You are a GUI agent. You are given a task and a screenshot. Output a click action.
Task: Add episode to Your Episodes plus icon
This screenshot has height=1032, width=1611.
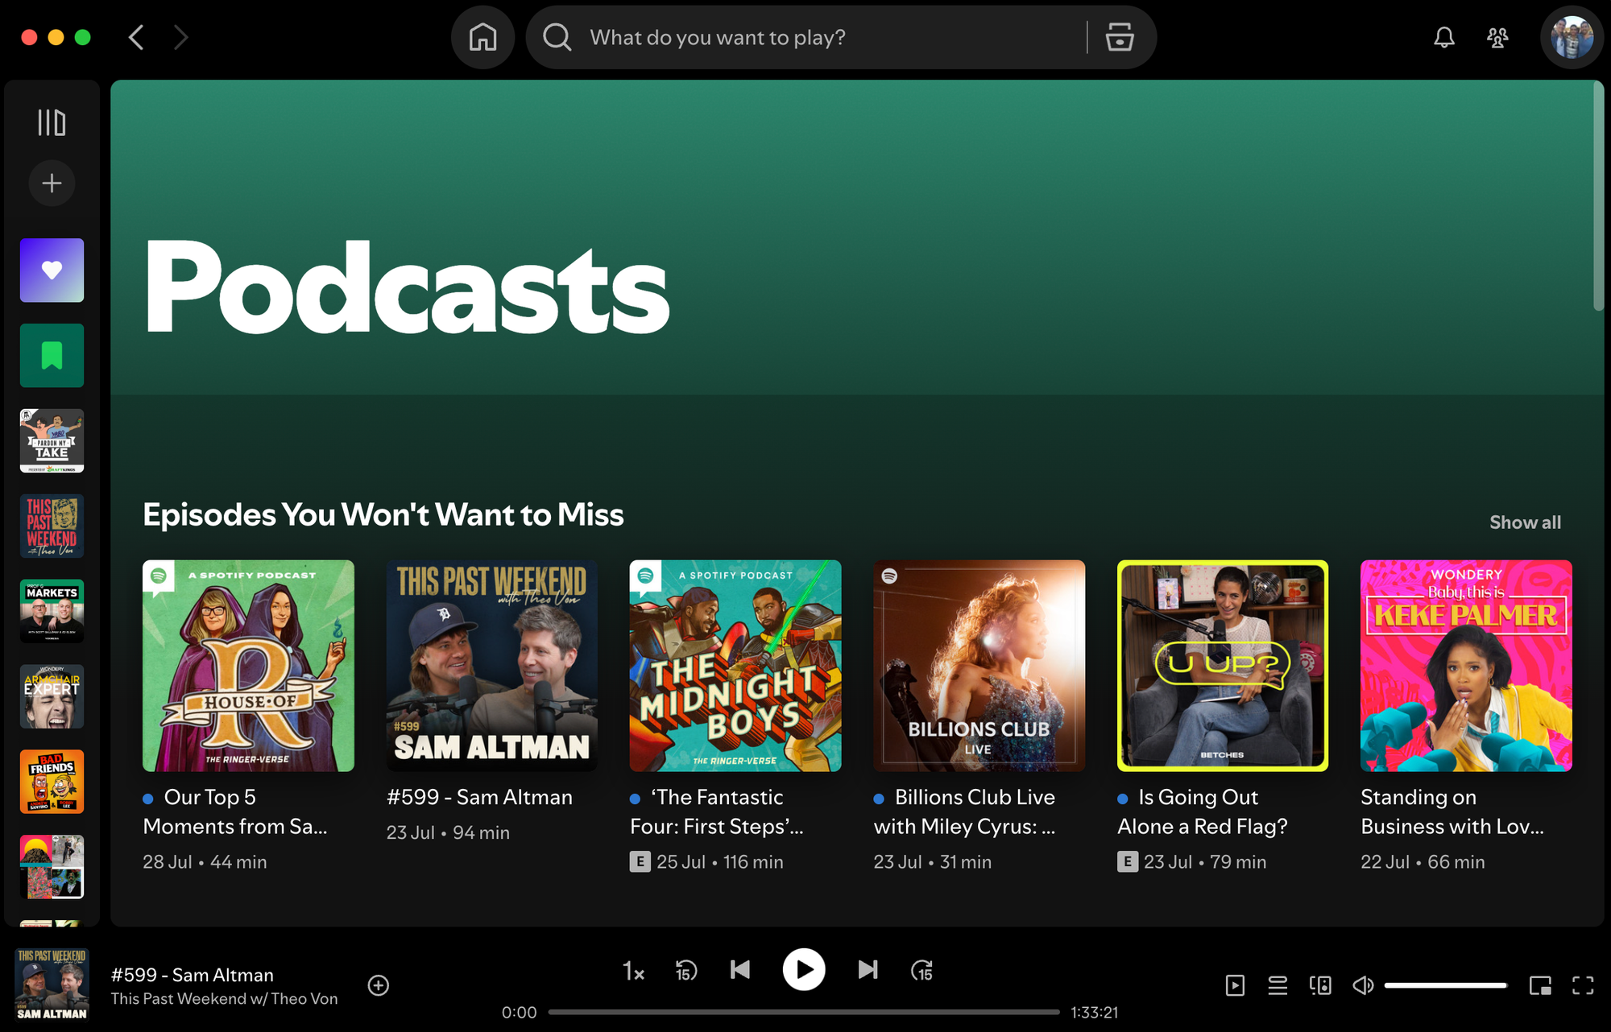pyautogui.click(x=379, y=985)
